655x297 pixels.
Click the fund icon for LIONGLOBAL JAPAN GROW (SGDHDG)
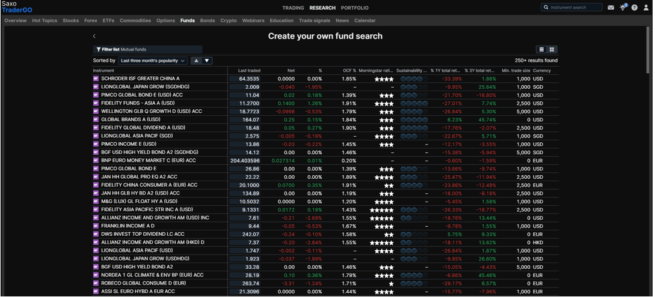pos(95,86)
